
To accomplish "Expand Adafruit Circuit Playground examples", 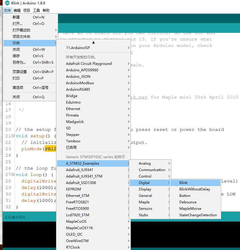I will pos(94,64).
